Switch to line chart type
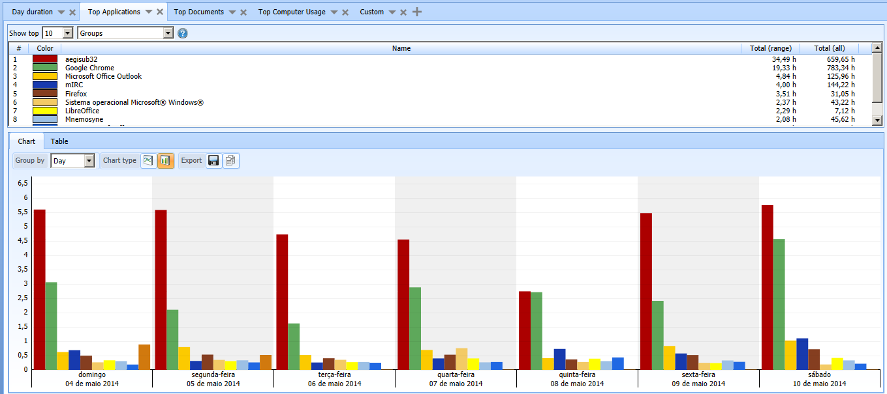This screenshot has width=887, height=394. [x=148, y=160]
